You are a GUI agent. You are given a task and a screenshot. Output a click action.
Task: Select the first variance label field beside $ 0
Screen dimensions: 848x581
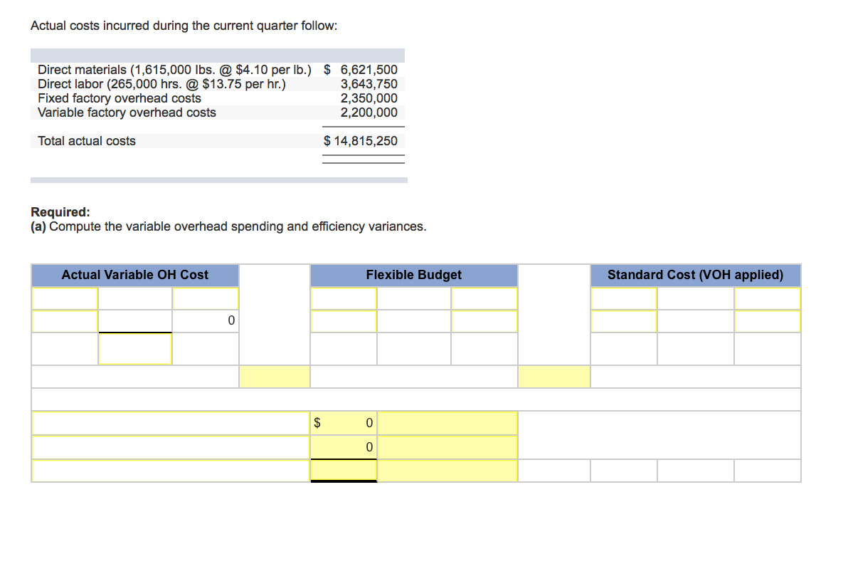pos(171,423)
